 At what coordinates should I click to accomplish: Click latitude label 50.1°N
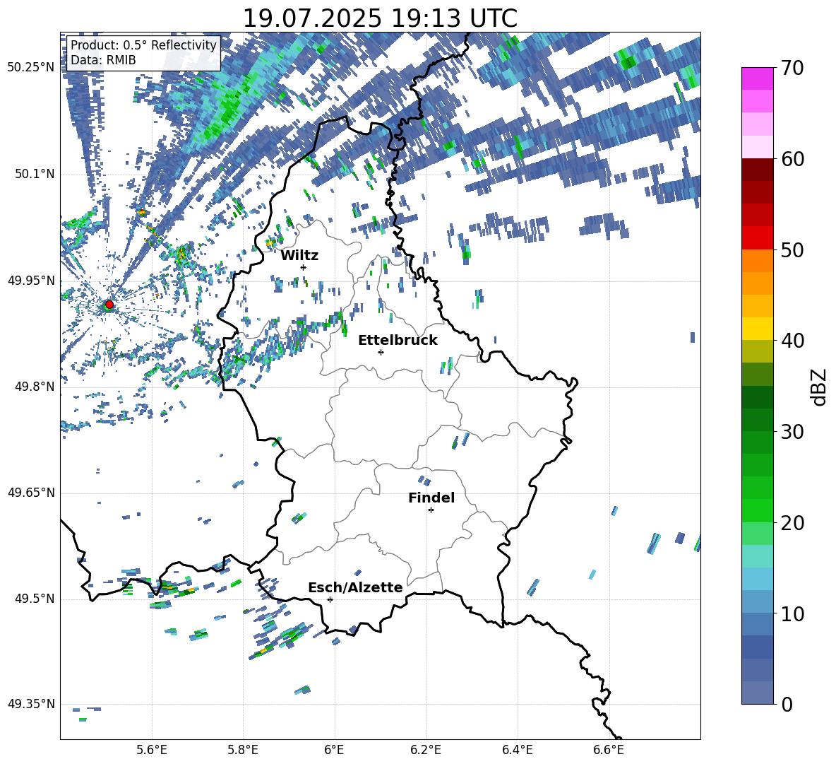coord(35,174)
